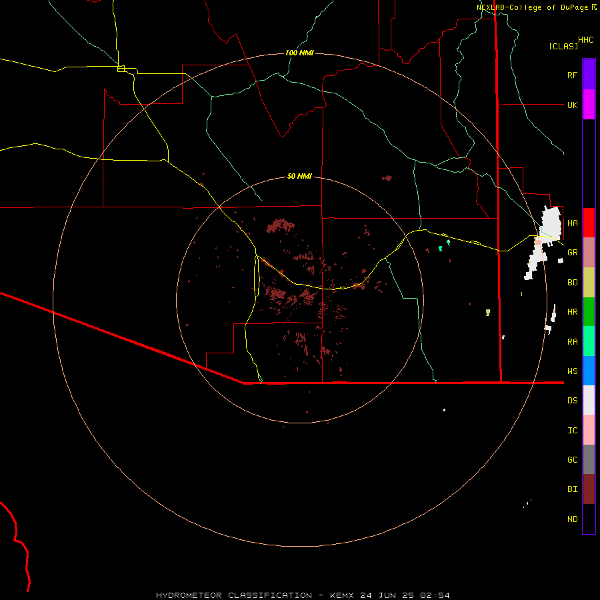Click the UK legend label

coord(572,105)
